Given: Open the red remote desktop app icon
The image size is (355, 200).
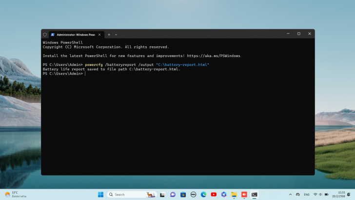Looking at the screenshot, I should coord(244,194).
